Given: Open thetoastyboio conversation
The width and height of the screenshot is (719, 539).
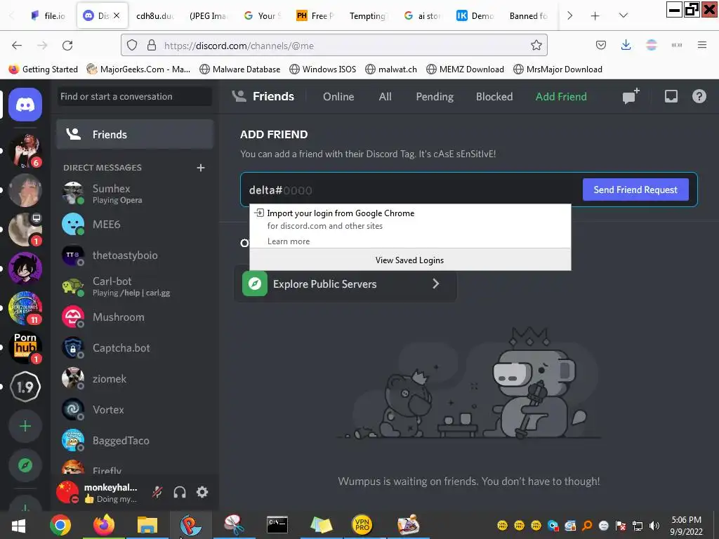Looking at the screenshot, I should coord(135,255).
